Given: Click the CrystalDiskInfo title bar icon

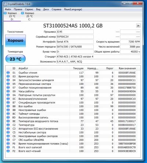Looking at the screenshot, I should (x=5, y=4).
